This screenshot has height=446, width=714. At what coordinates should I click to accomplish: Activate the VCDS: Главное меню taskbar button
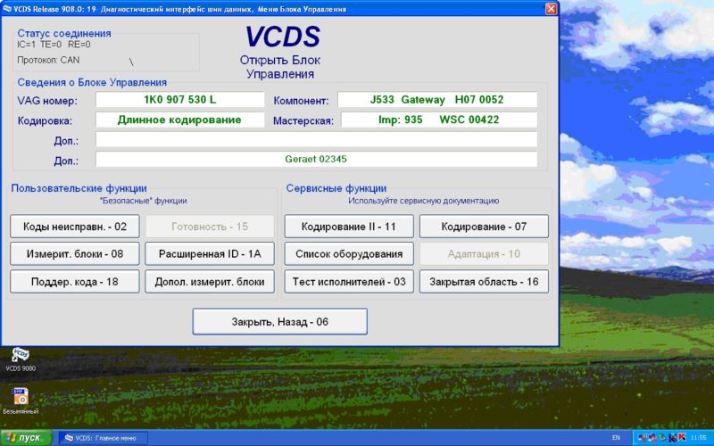point(103,438)
